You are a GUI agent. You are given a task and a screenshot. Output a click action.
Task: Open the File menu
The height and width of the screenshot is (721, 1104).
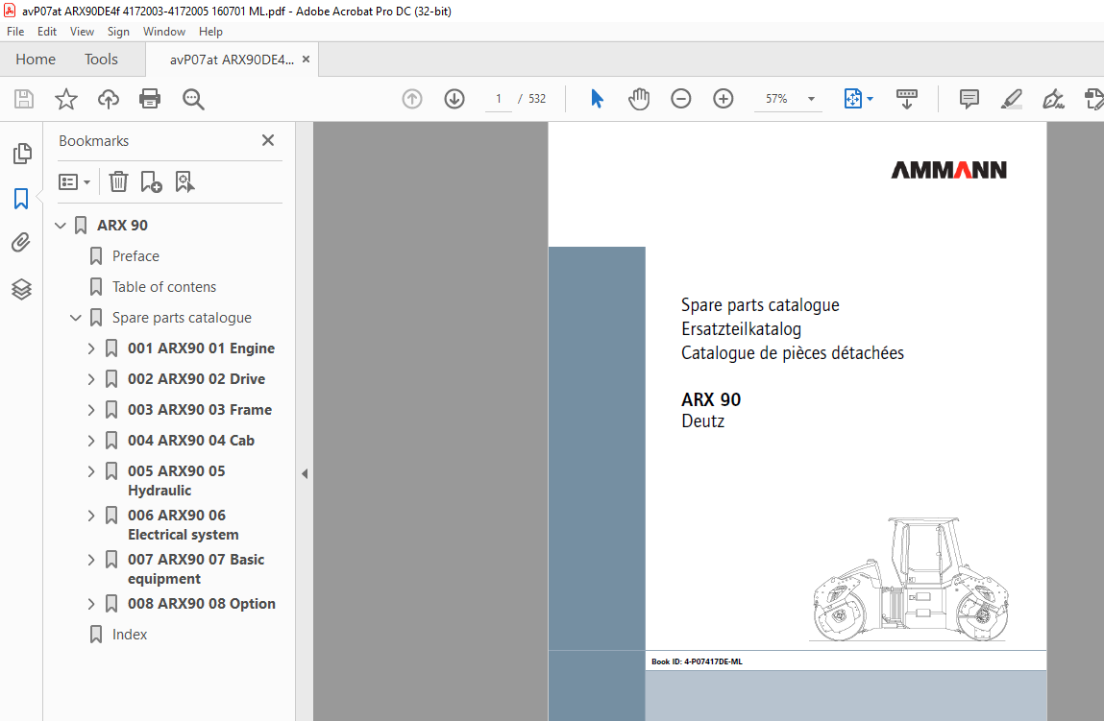click(x=15, y=32)
